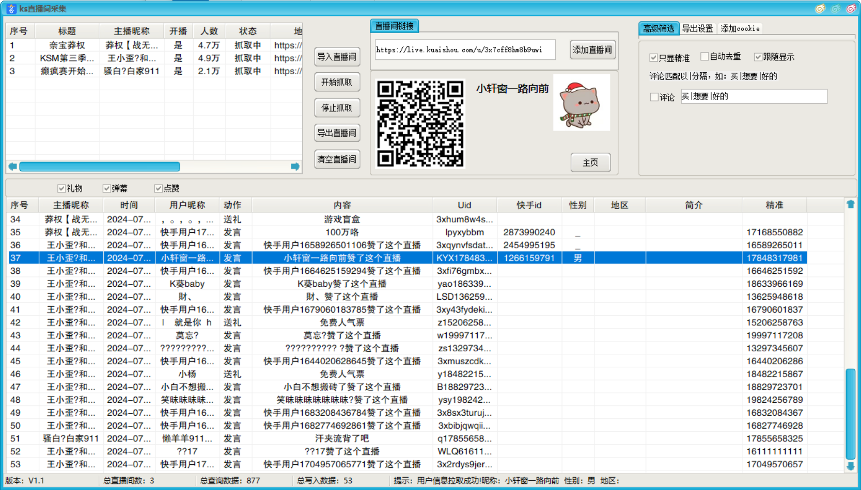
Task: Toggle the 点赞 checkbox
Action: point(158,189)
